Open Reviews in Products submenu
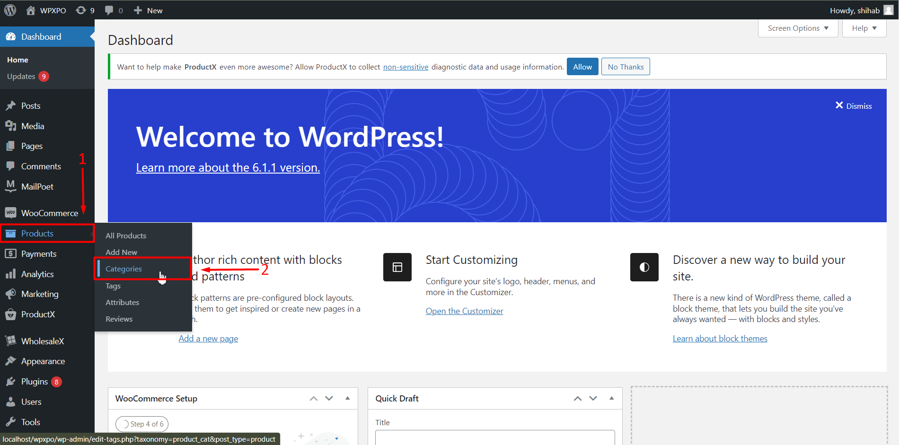The width and height of the screenshot is (899, 445). tap(119, 319)
